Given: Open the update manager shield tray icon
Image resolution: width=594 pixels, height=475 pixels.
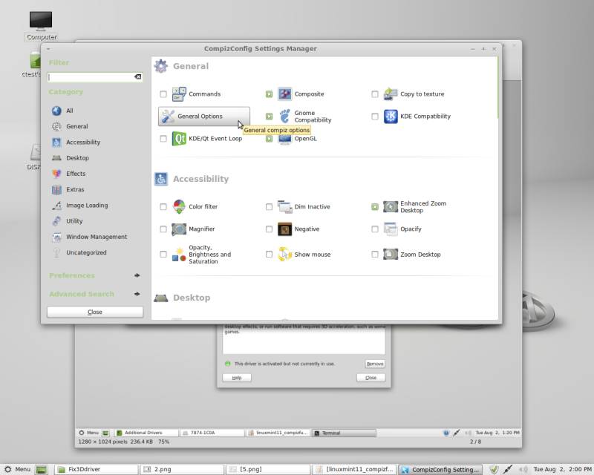Looking at the screenshot, I should (x=493, y=470).
